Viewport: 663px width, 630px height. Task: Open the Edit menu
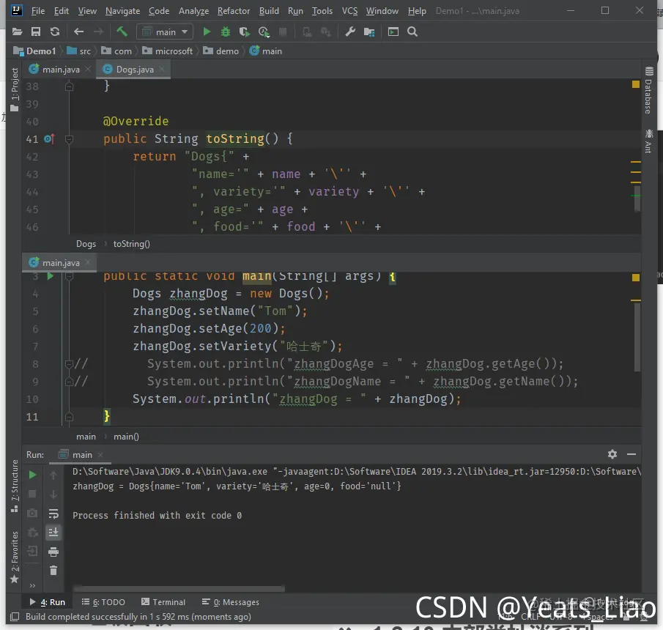click(62, 11)
